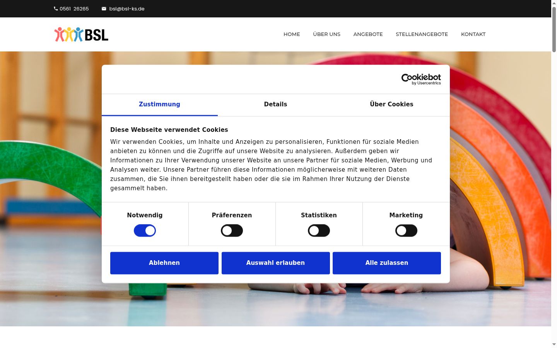
Task: Enable the Statistiken cookie switch
Action: click(319, 231)
